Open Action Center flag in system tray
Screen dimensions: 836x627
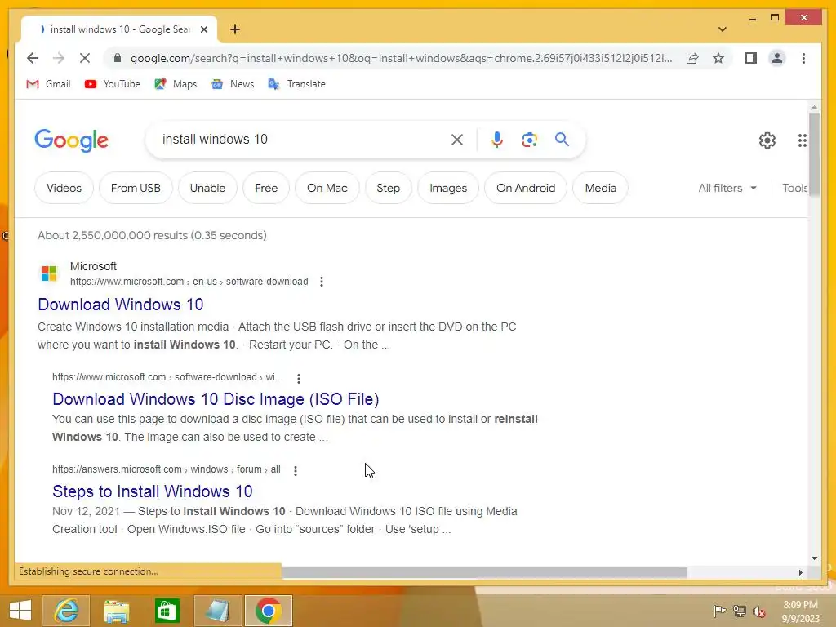coord(719,611)
